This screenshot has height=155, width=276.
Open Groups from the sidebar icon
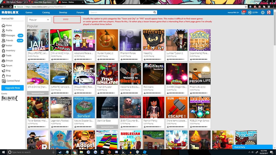pyautogui.click(x=3, y=61)
